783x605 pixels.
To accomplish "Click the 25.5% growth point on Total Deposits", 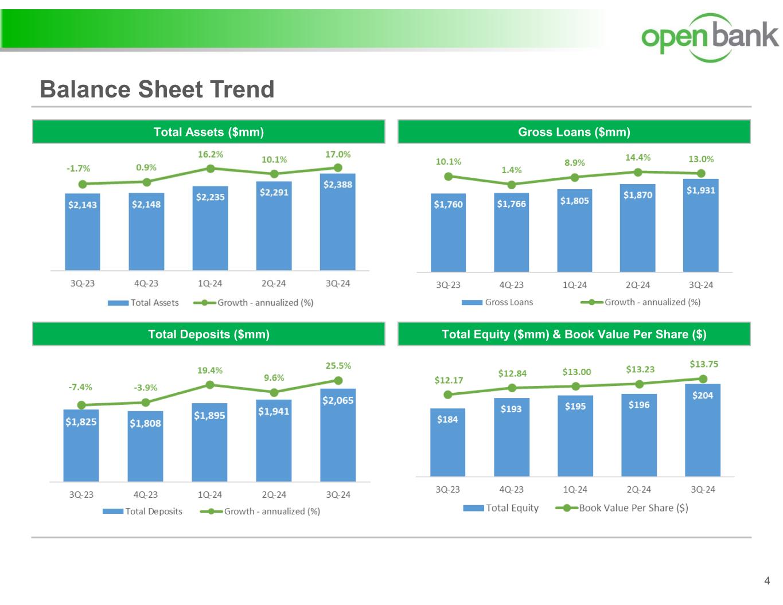I will [x=338, y=381].
